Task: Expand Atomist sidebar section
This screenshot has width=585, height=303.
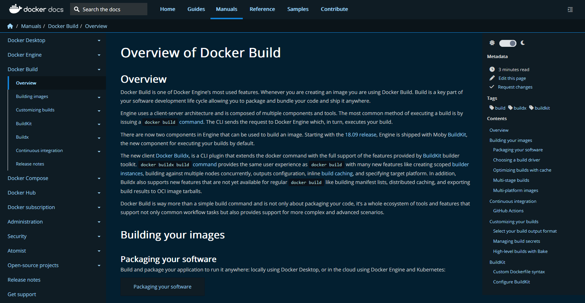Action: coord(99,251)
